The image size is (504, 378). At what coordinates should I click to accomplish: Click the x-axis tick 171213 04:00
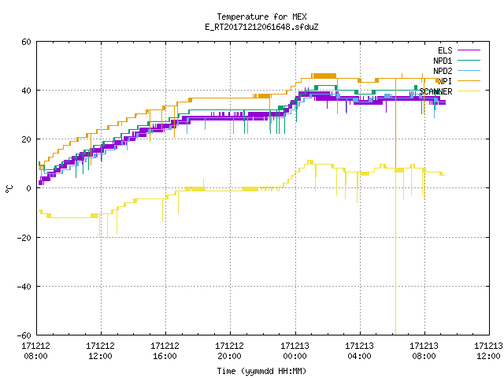click(359, 351)
